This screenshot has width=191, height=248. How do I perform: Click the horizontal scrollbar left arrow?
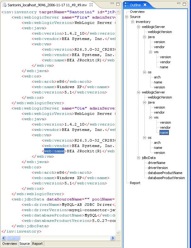(x=4, y=238)
